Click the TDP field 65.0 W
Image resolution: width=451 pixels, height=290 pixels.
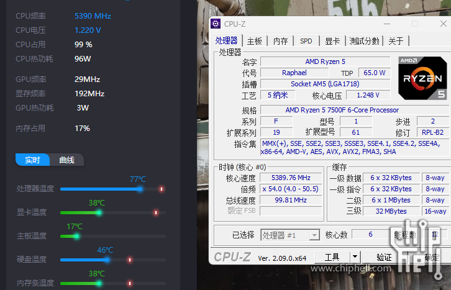tap(374, 73)
